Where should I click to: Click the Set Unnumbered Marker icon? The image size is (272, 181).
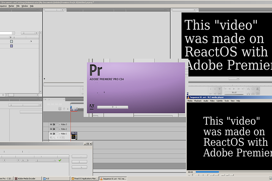point(219,89)
